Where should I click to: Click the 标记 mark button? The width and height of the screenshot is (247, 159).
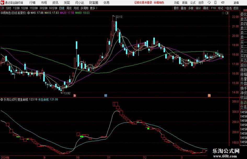tap(221, 8)
